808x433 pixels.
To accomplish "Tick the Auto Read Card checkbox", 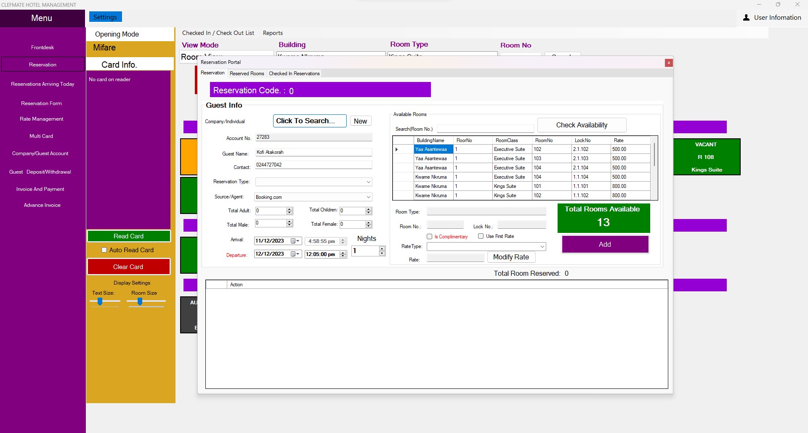I will tap(104, 250).
